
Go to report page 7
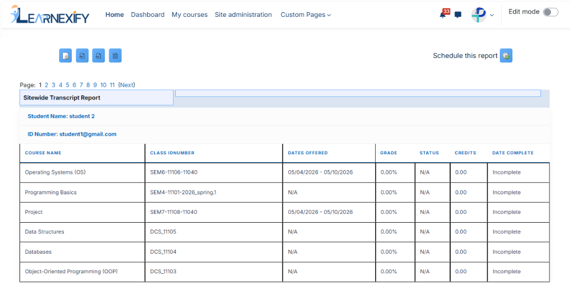[81, 85]
